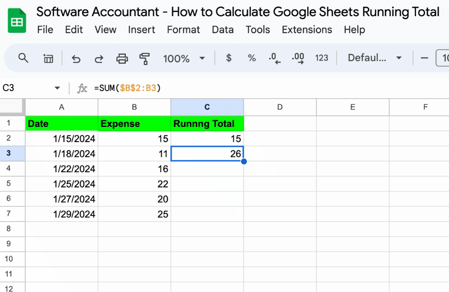Select cell with date 1/29/2024

(x=62, y=214)
